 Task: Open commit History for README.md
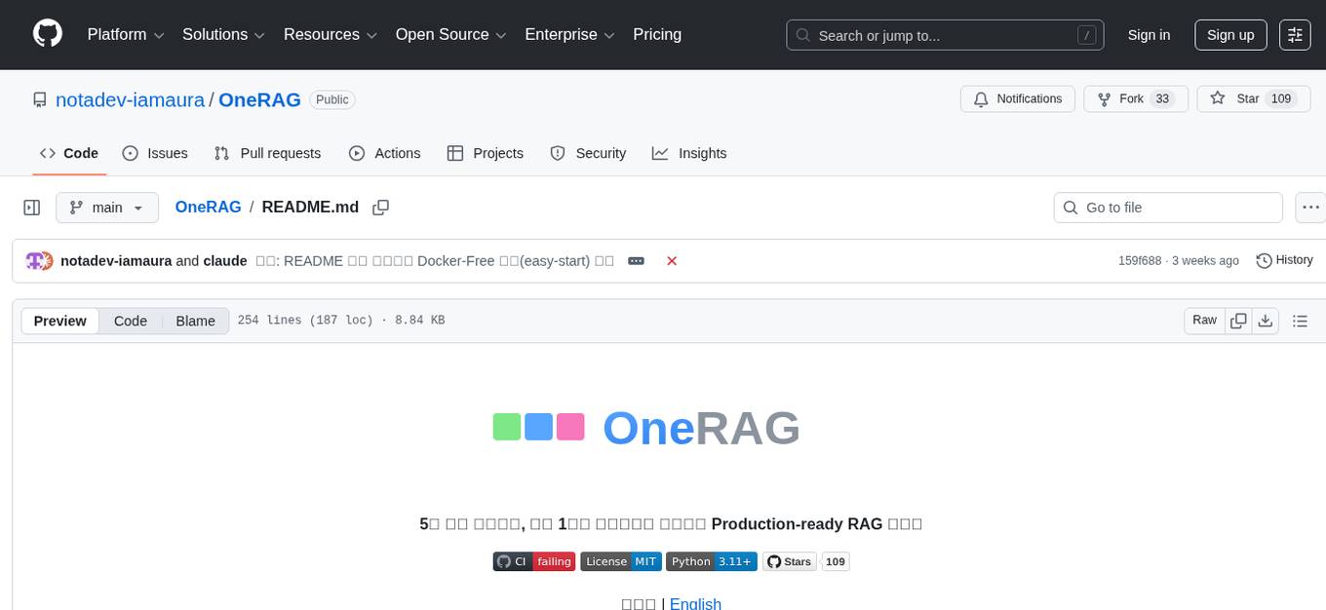[x=1284, y=260]
